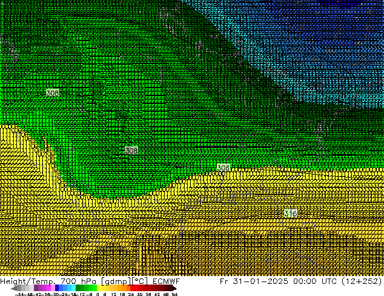Click the '54' legend scale value

174,294
